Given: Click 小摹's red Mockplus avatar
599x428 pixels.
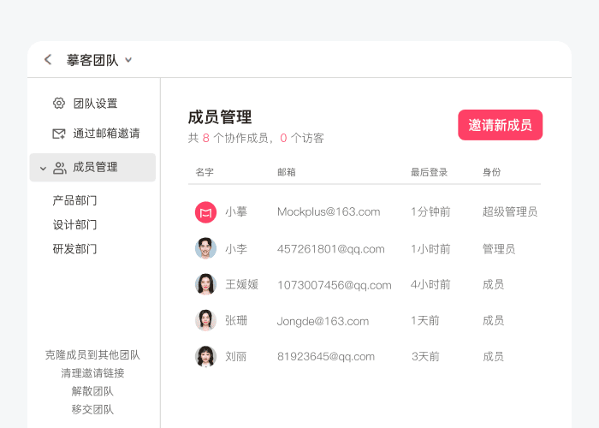Looking at the screenshot, I should point(205,212).
